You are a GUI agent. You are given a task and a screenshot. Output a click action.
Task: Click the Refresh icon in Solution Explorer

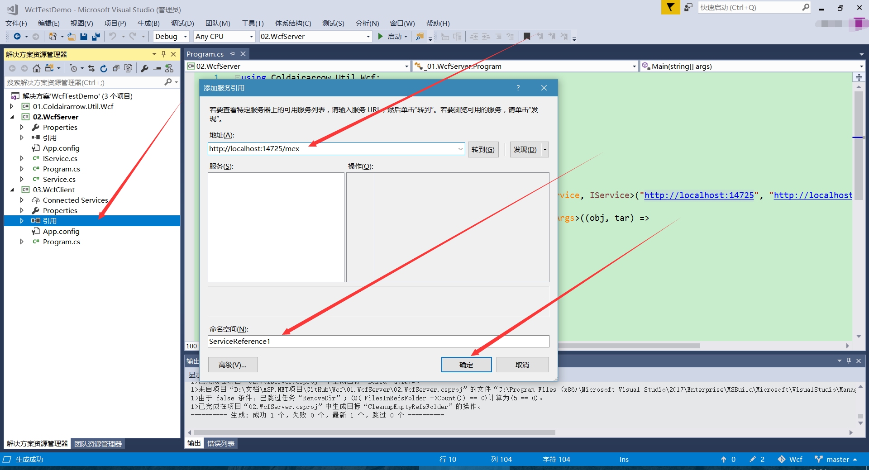[x=104, y=68]
